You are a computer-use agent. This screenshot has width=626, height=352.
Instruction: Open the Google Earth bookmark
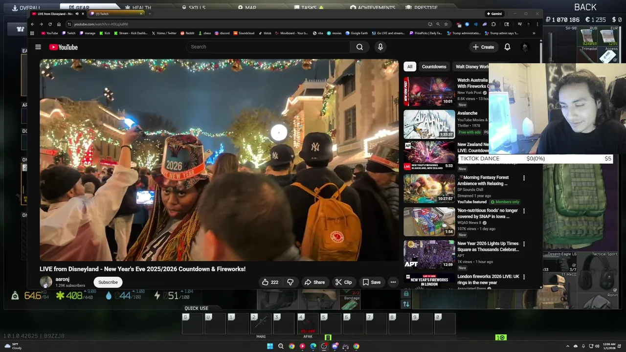(357, 33)
